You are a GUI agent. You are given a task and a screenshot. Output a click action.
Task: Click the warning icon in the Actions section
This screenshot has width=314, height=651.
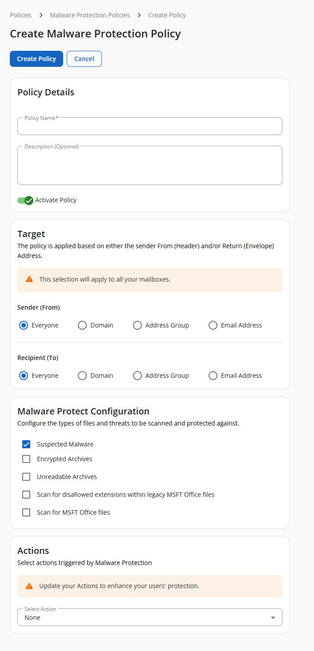pos(29,586)
